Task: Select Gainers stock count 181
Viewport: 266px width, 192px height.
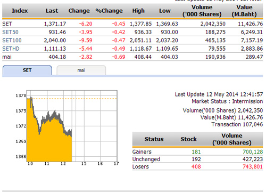Action: tap(196, 152)
